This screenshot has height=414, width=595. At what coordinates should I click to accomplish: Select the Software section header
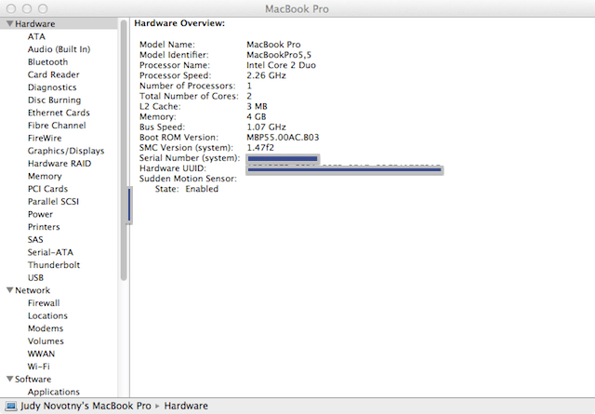pos(33,379)
